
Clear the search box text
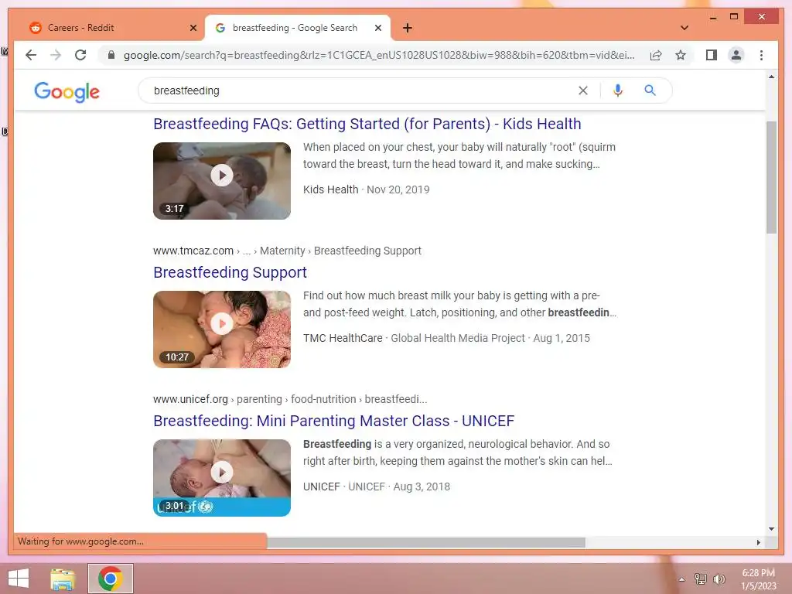tap(583, 90)
